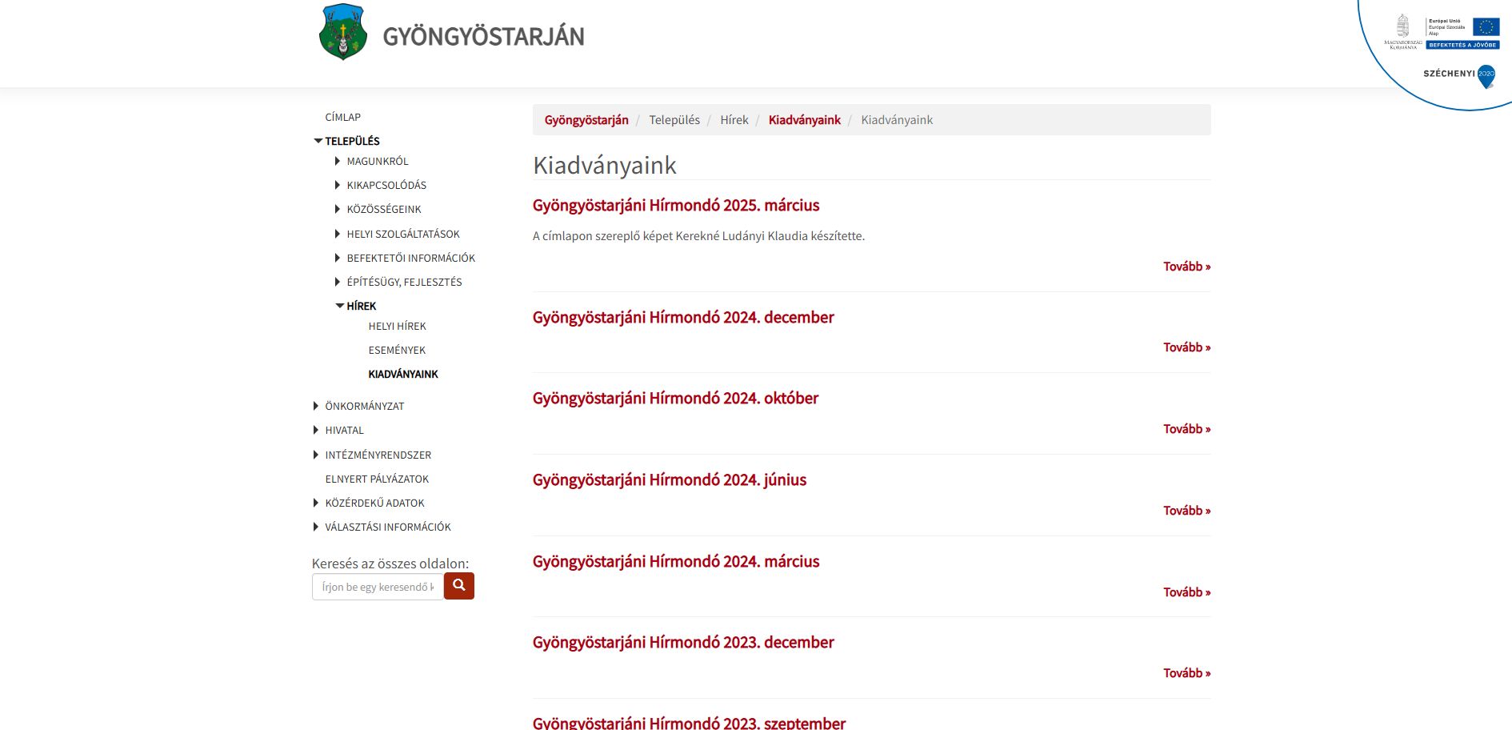This screenshot has width=1512, height=730.
Task: Expand the KÖZÉRDEKŰ ADATOK arrow
Action: tap(316, 503)
